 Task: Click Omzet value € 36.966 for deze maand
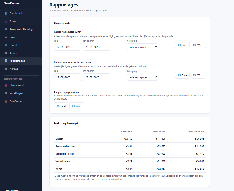coord(199,139)
